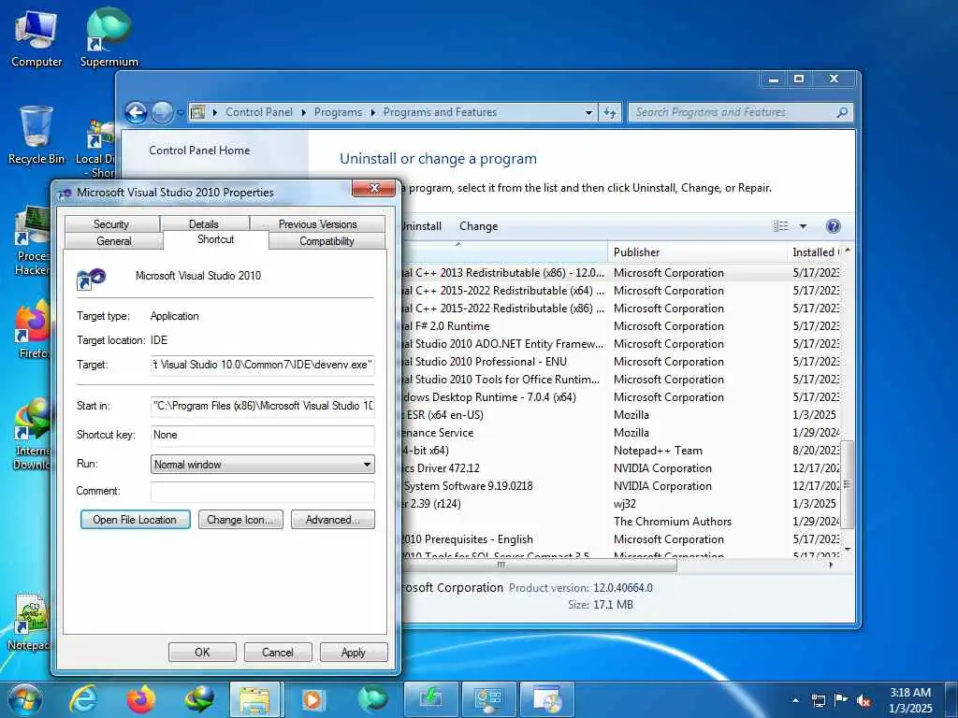958x718 pixels.
Task: Click the Shortcut key field
Action: (x=262, y=435)
